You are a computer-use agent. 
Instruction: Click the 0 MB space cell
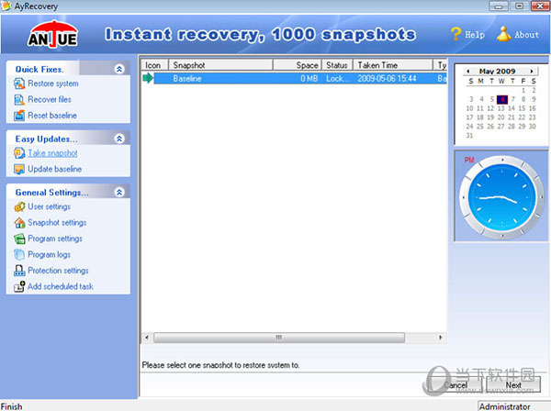pos(309,79)
